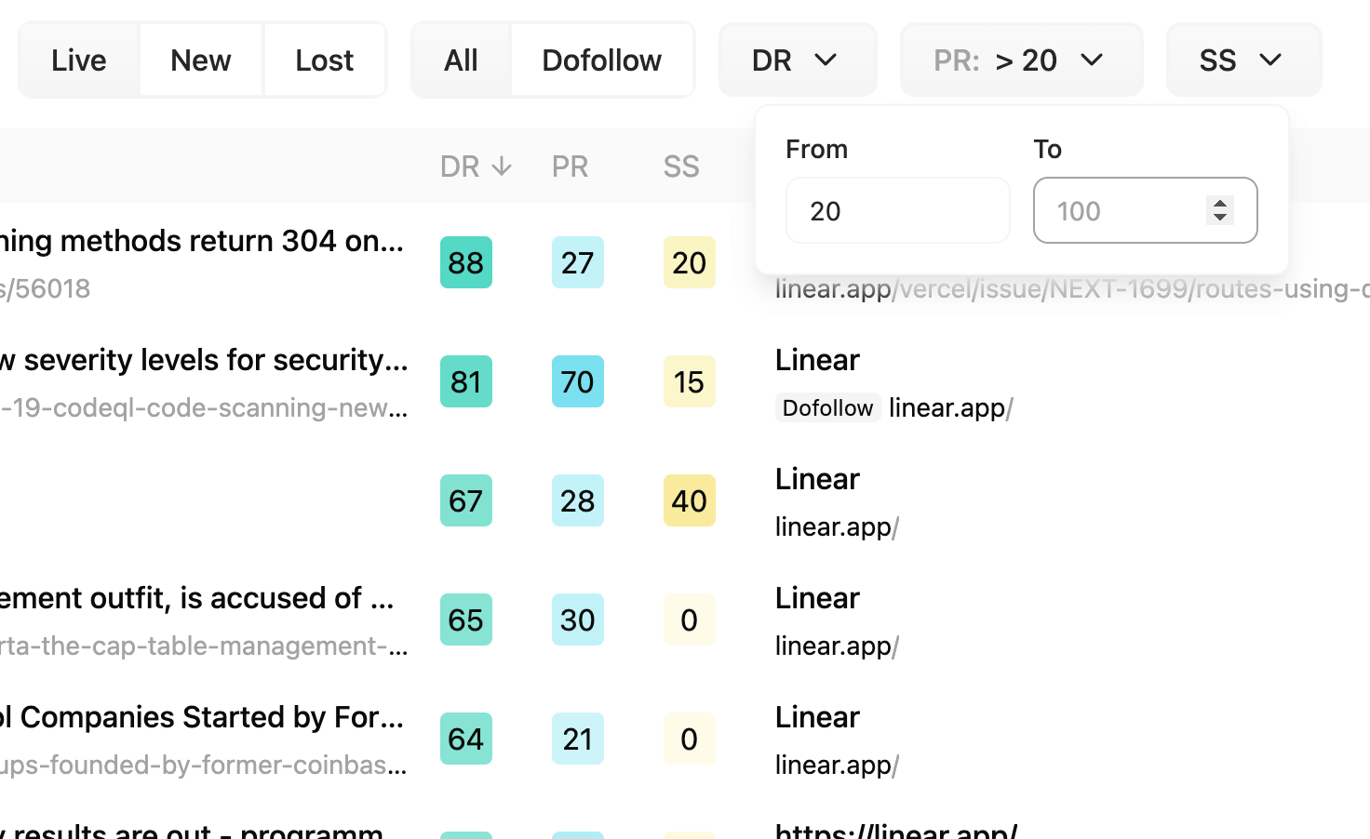Select the Lost backlinks tab

coord(324,60)
